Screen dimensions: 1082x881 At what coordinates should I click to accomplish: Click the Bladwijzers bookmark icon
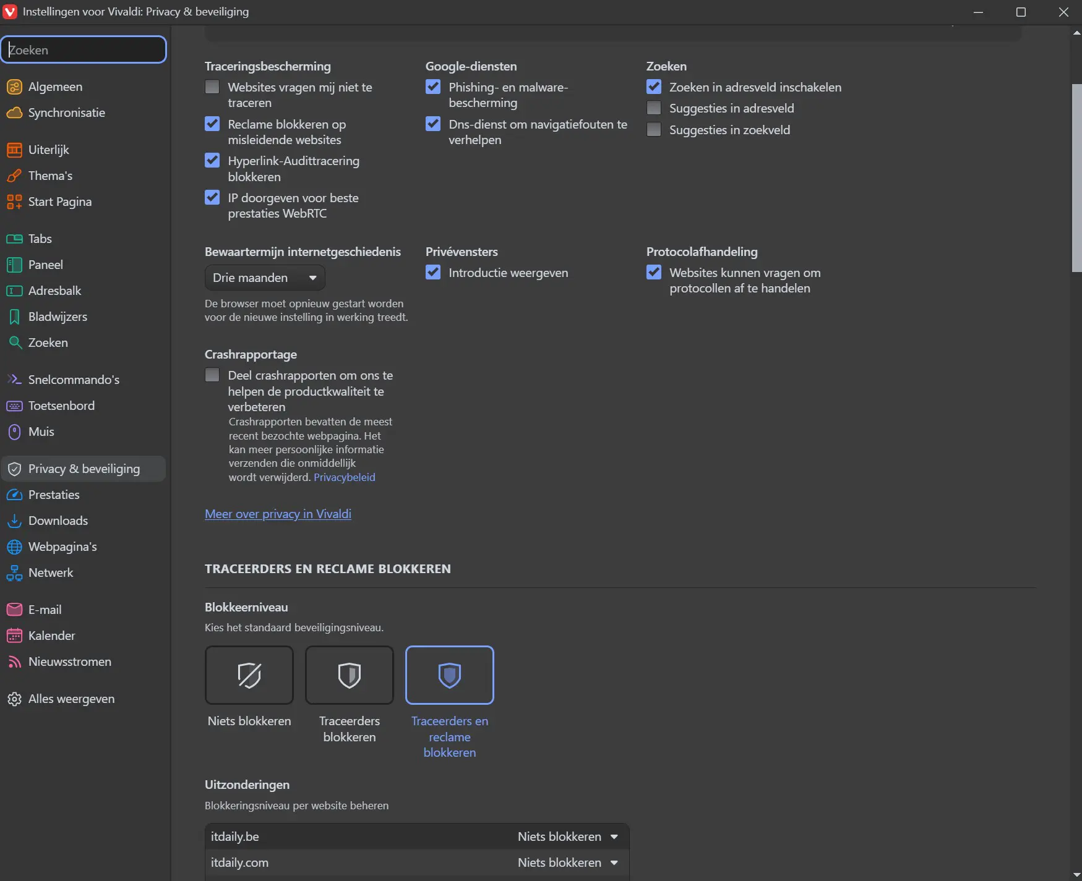14,317
